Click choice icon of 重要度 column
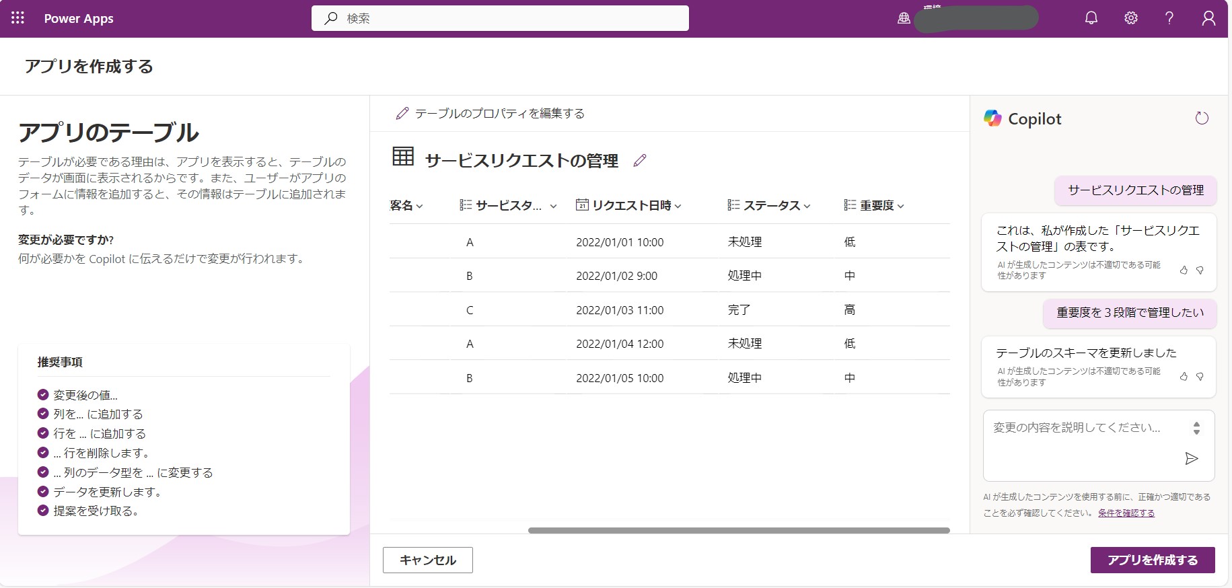 (x=850, y=205)
